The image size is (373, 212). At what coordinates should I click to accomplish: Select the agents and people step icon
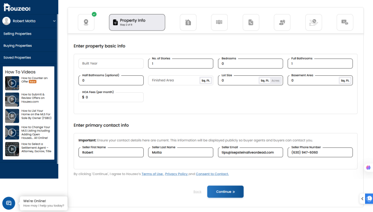tap(282, 22)
